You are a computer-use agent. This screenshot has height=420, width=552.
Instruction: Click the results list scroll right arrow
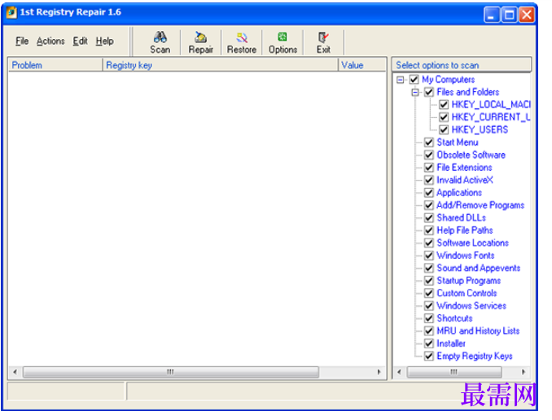[x=379, y=372]
